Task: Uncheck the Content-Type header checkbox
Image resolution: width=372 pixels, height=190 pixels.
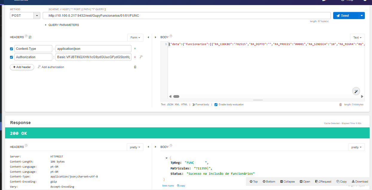Action: (x=12, y=49)
